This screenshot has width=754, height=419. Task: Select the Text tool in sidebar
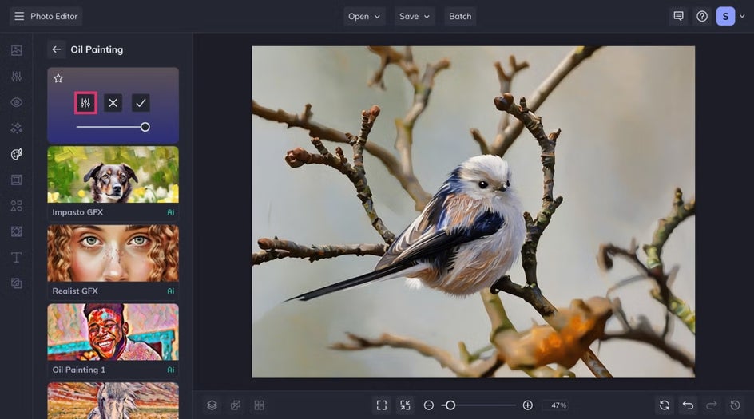coord(16,258)
